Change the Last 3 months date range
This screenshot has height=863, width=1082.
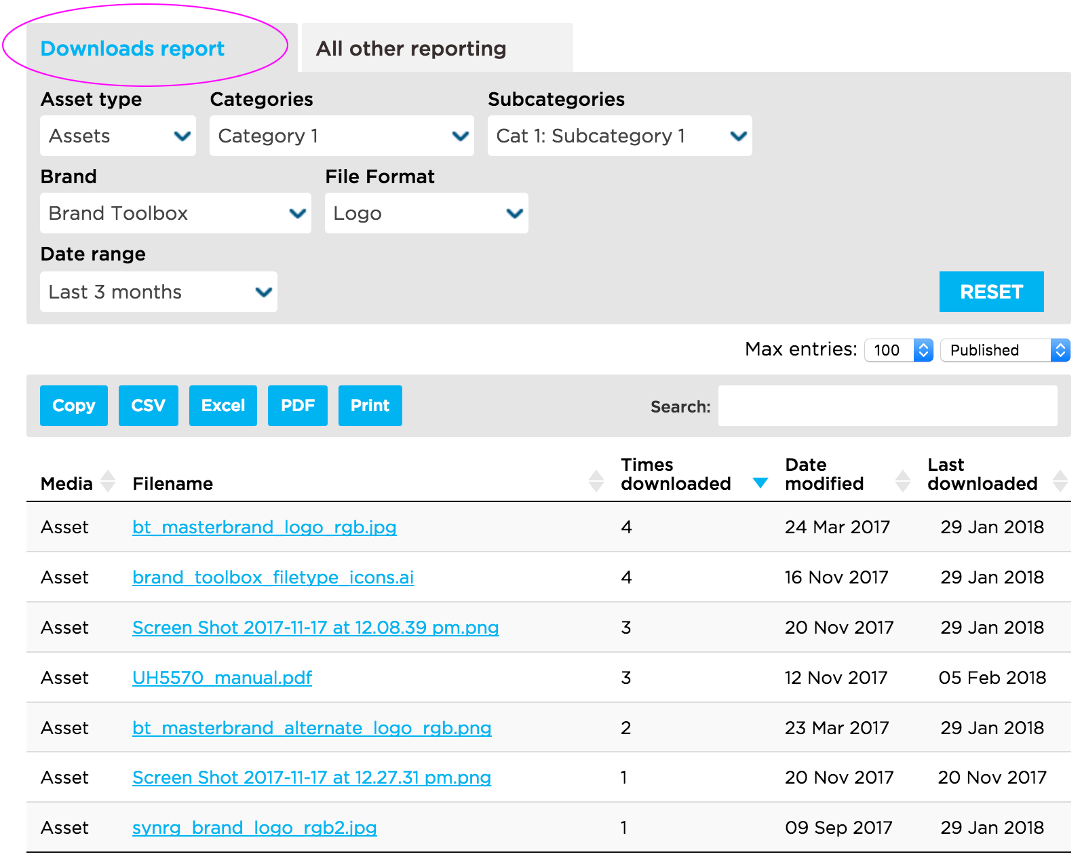coord(158,292)
